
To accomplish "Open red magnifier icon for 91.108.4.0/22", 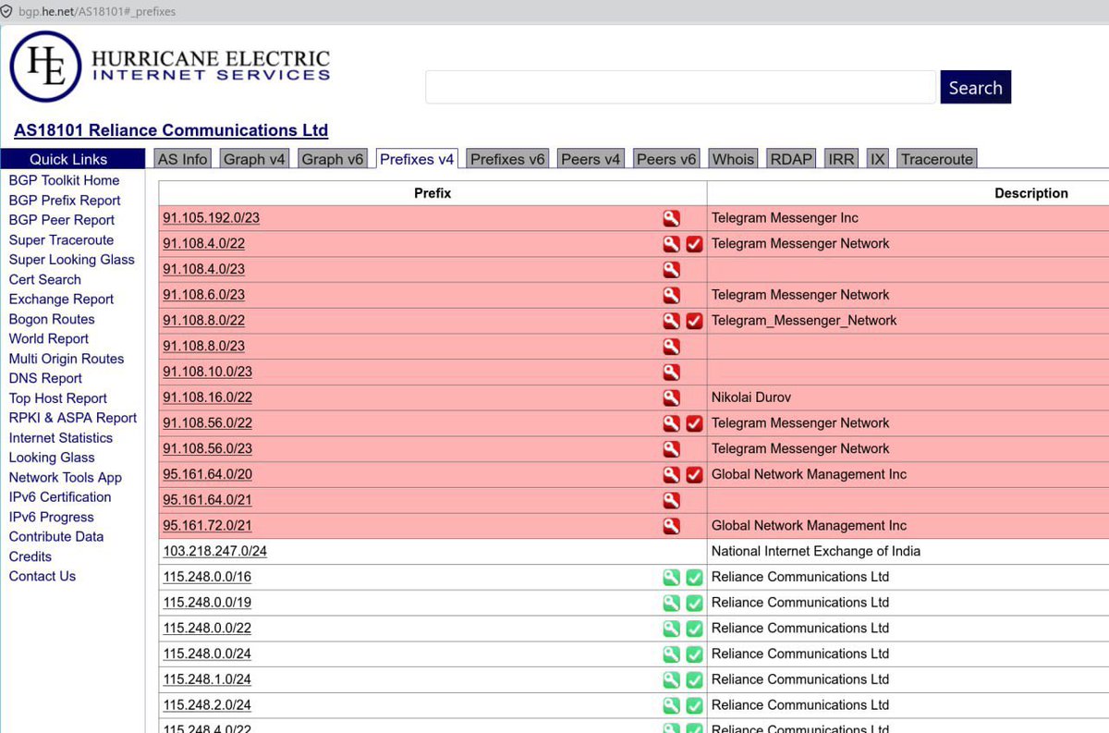I will click(x=671, y=244).
